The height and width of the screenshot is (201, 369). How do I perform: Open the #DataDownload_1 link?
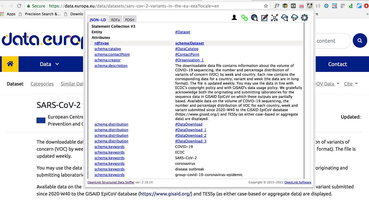pyautogui.click(x=191, y=130)
